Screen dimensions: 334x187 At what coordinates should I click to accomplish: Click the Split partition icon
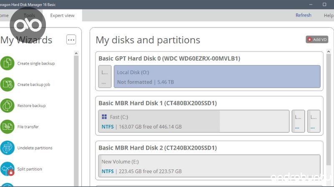(x=7, y=169)
